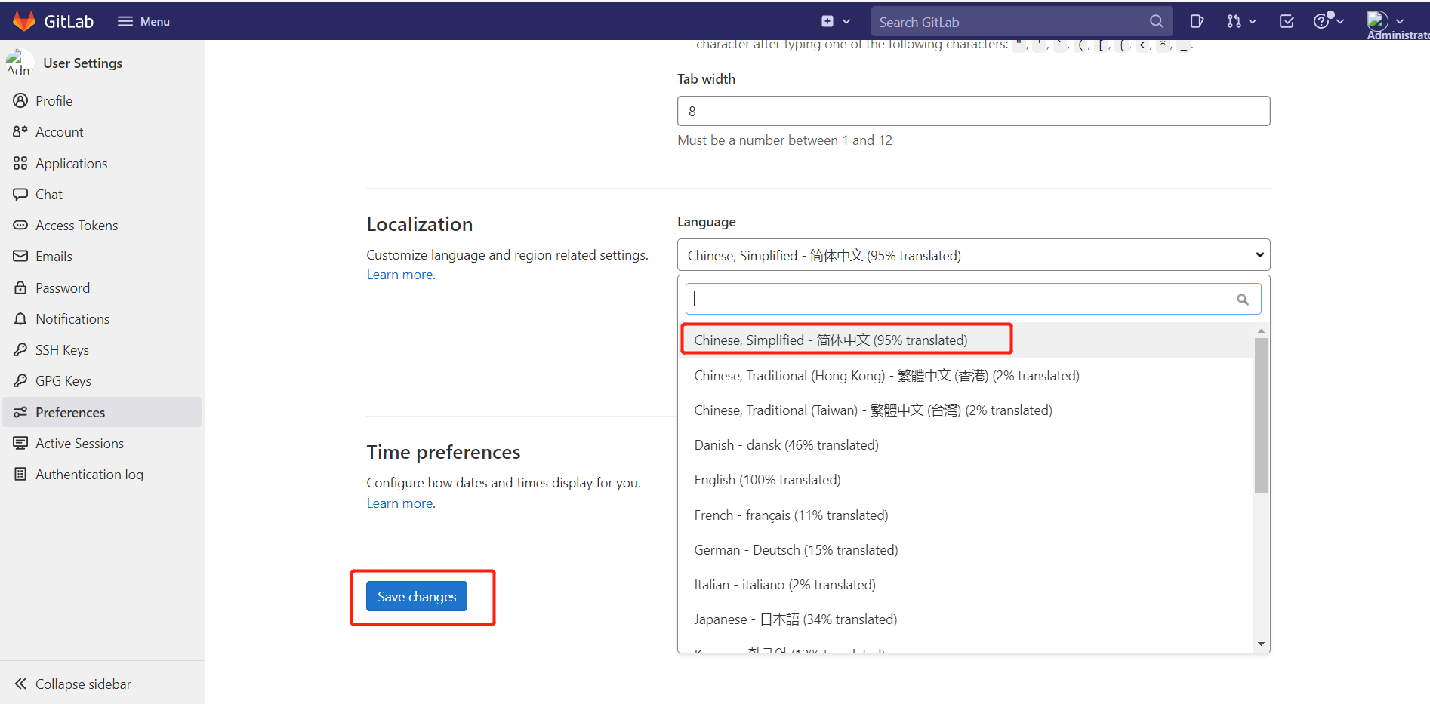1430x704 pixels.
Task: Open the Merge requests icon
Action: tap(1234, 21)
